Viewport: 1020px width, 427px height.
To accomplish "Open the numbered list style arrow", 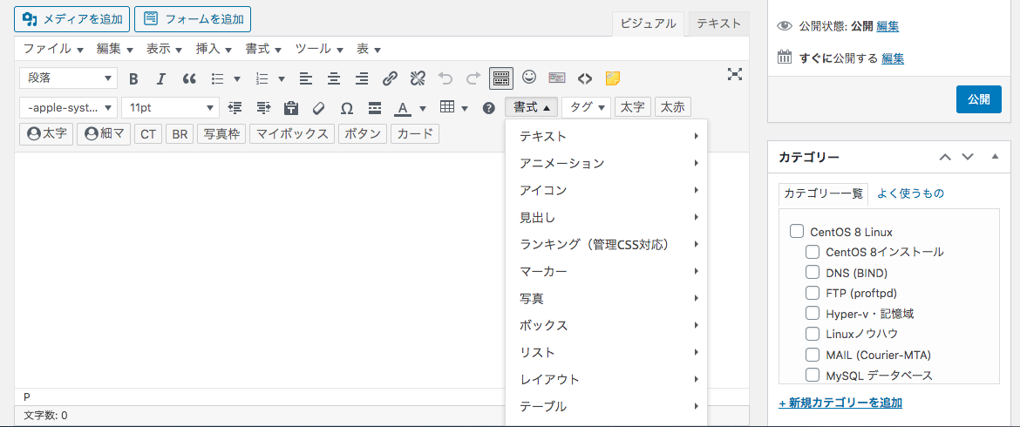I will pyautogui.click(x=281, y=78).
